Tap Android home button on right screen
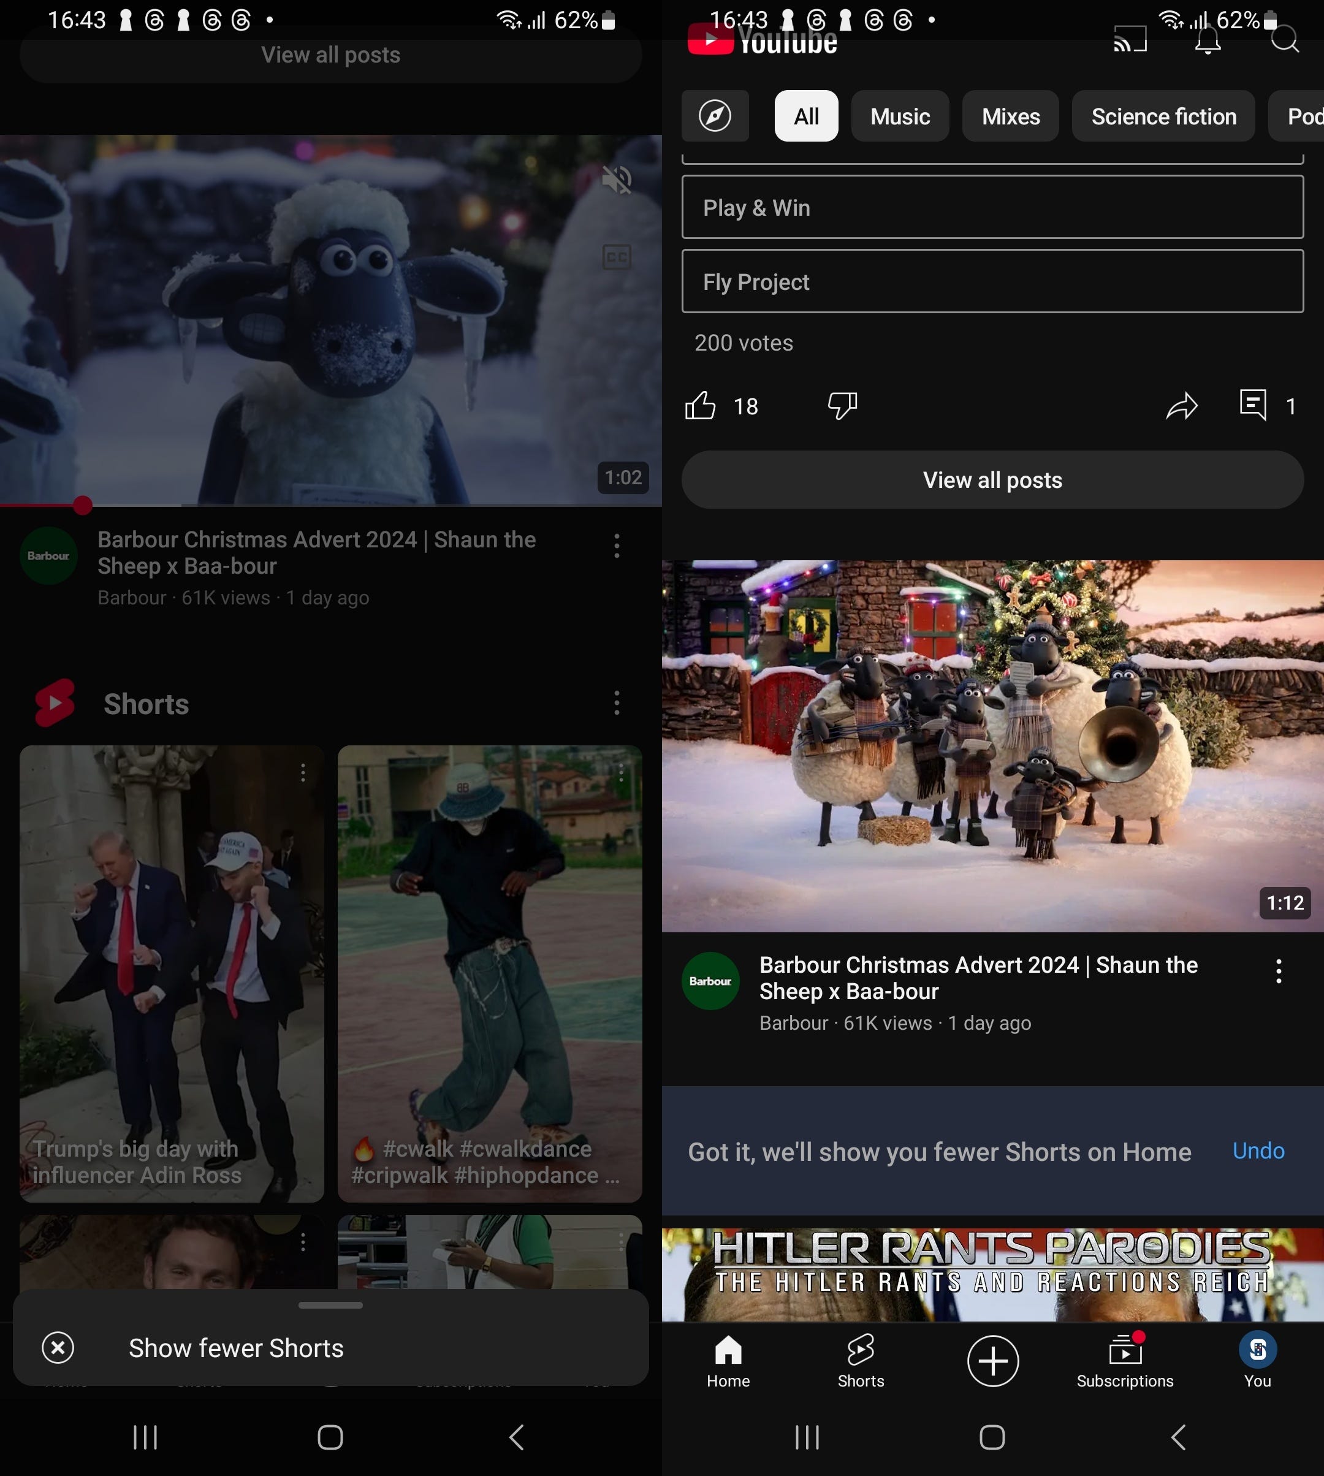The height and width of the screenshot is (1476, 1324). (992, 1437)
